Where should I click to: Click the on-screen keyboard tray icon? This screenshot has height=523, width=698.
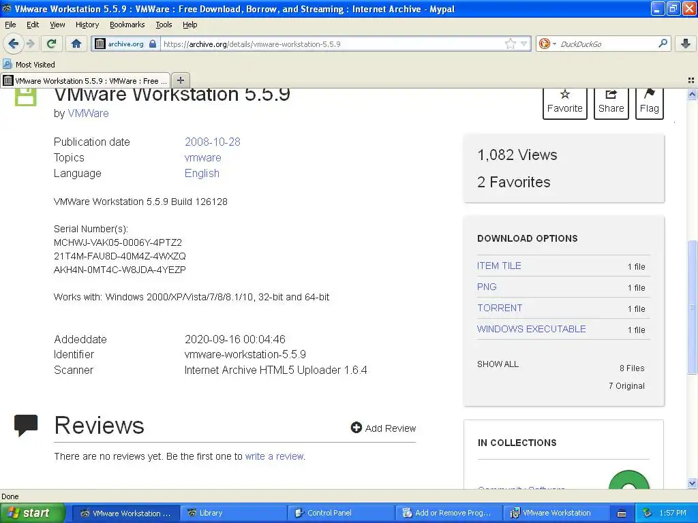622,513
